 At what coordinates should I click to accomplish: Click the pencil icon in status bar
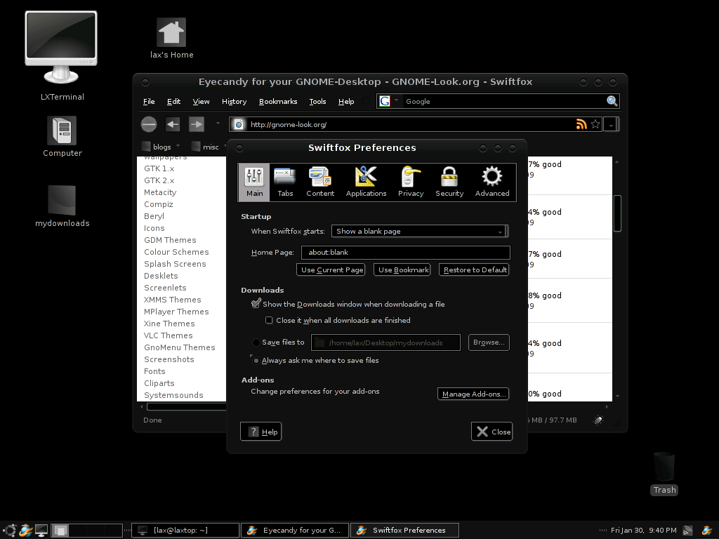[x=598, y=420]
